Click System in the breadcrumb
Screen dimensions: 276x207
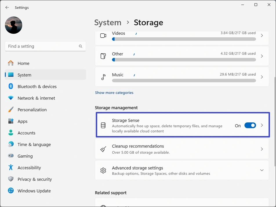click(x=108, y=23)
